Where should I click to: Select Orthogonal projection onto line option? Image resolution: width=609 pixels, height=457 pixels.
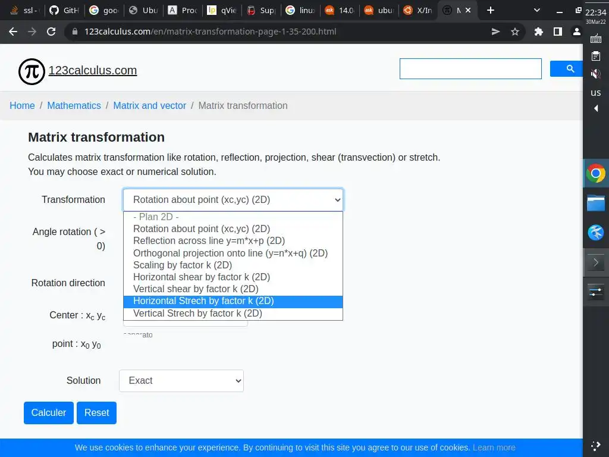tap(233, 253)
